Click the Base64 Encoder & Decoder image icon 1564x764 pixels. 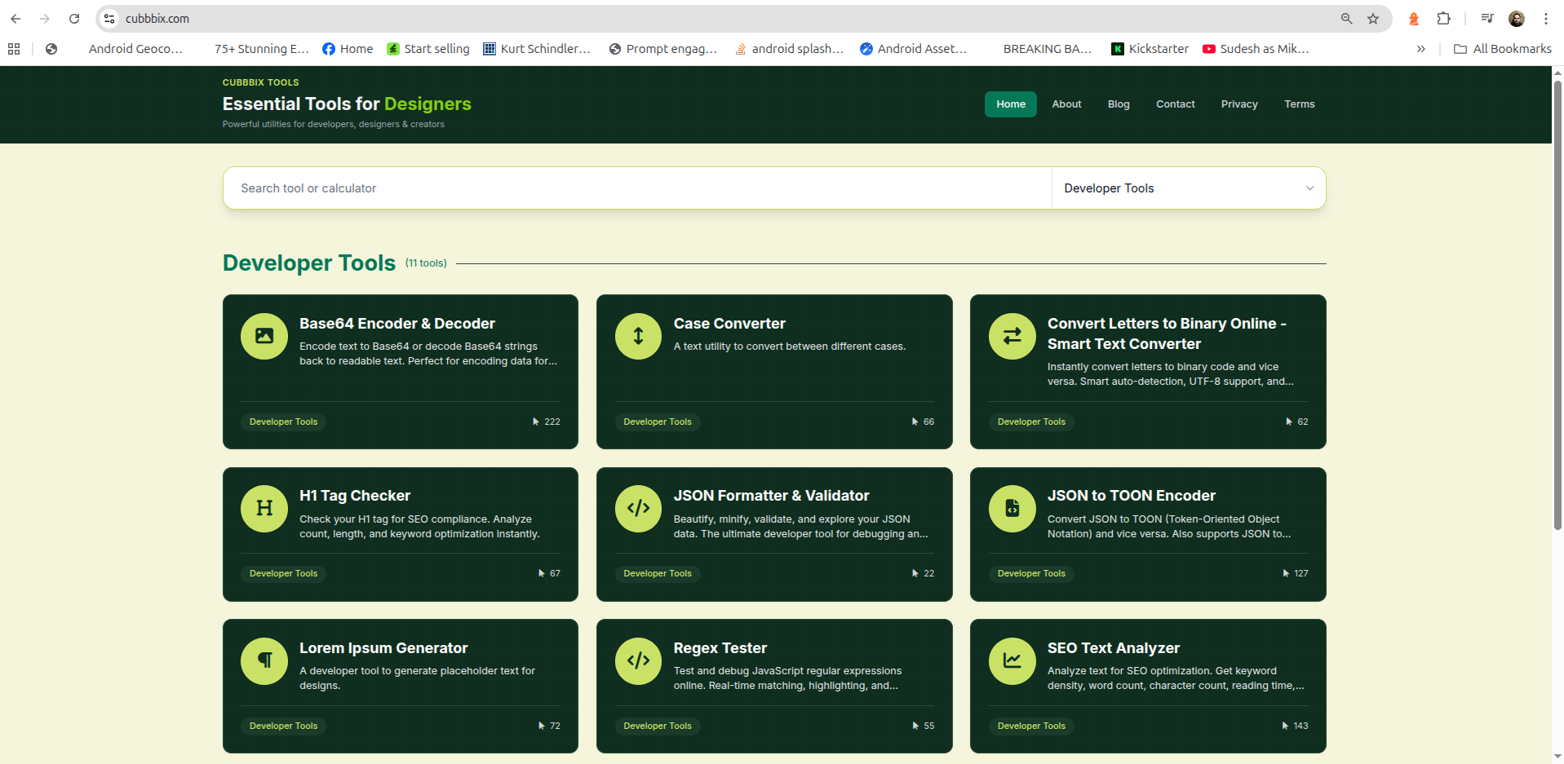coord(264,335)
